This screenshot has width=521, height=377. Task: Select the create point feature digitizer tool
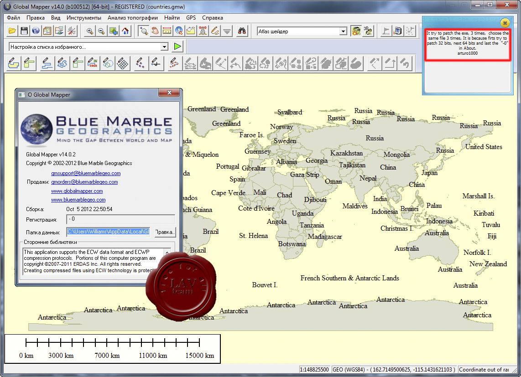(141, 63)
